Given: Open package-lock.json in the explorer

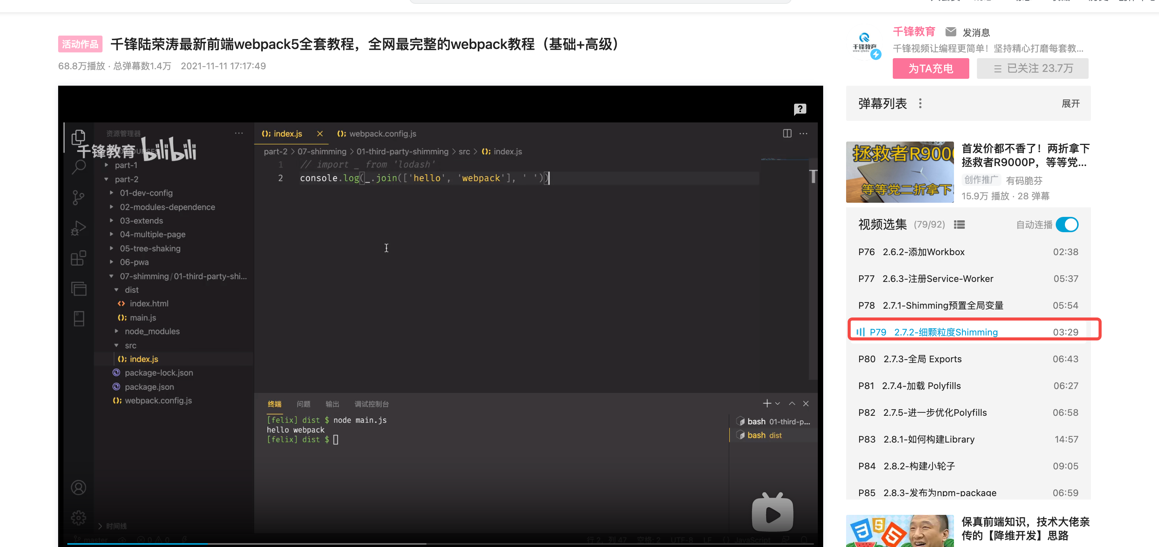Looking at the screenshot, I should pyautogui.click(x=158, y=373).
